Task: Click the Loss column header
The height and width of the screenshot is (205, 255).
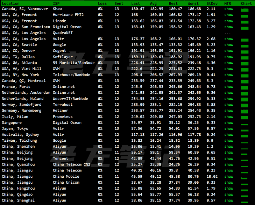Action: coord(102,3)
